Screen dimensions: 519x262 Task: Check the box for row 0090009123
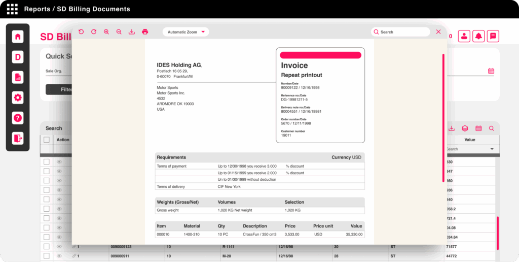point(46,246)
